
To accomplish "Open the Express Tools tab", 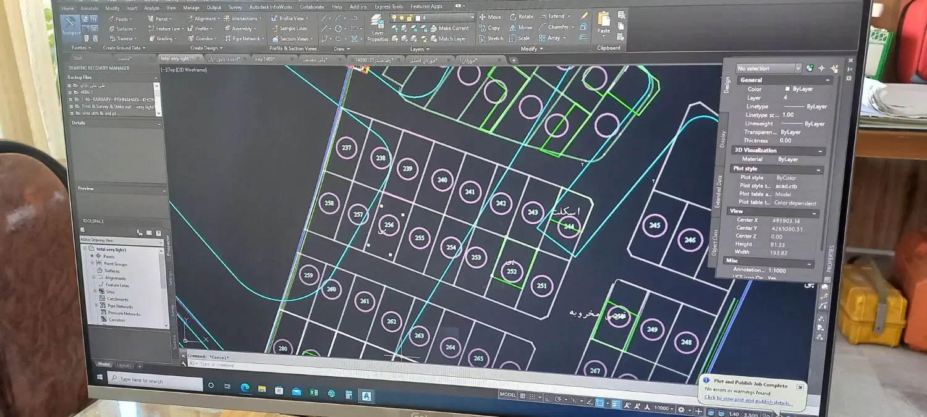I will click(x=388, y=7).
